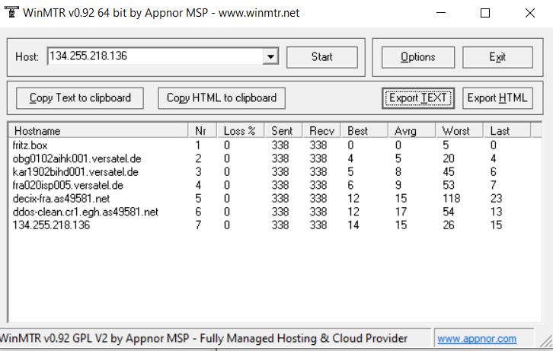Open the www.appnor.com link
The height and width of the screenshot is (351, 553).
point(477,339)
